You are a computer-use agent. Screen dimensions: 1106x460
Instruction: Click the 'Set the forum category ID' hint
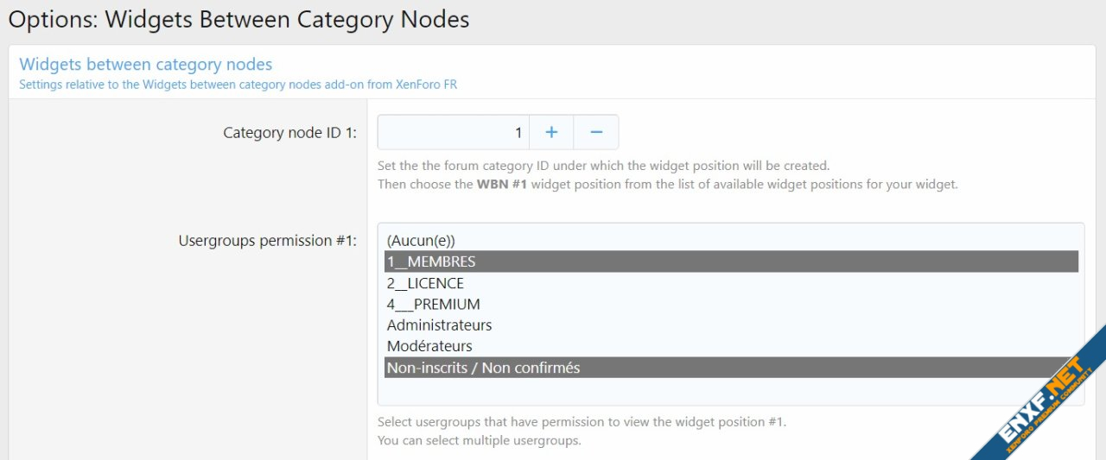pos(603,165)
